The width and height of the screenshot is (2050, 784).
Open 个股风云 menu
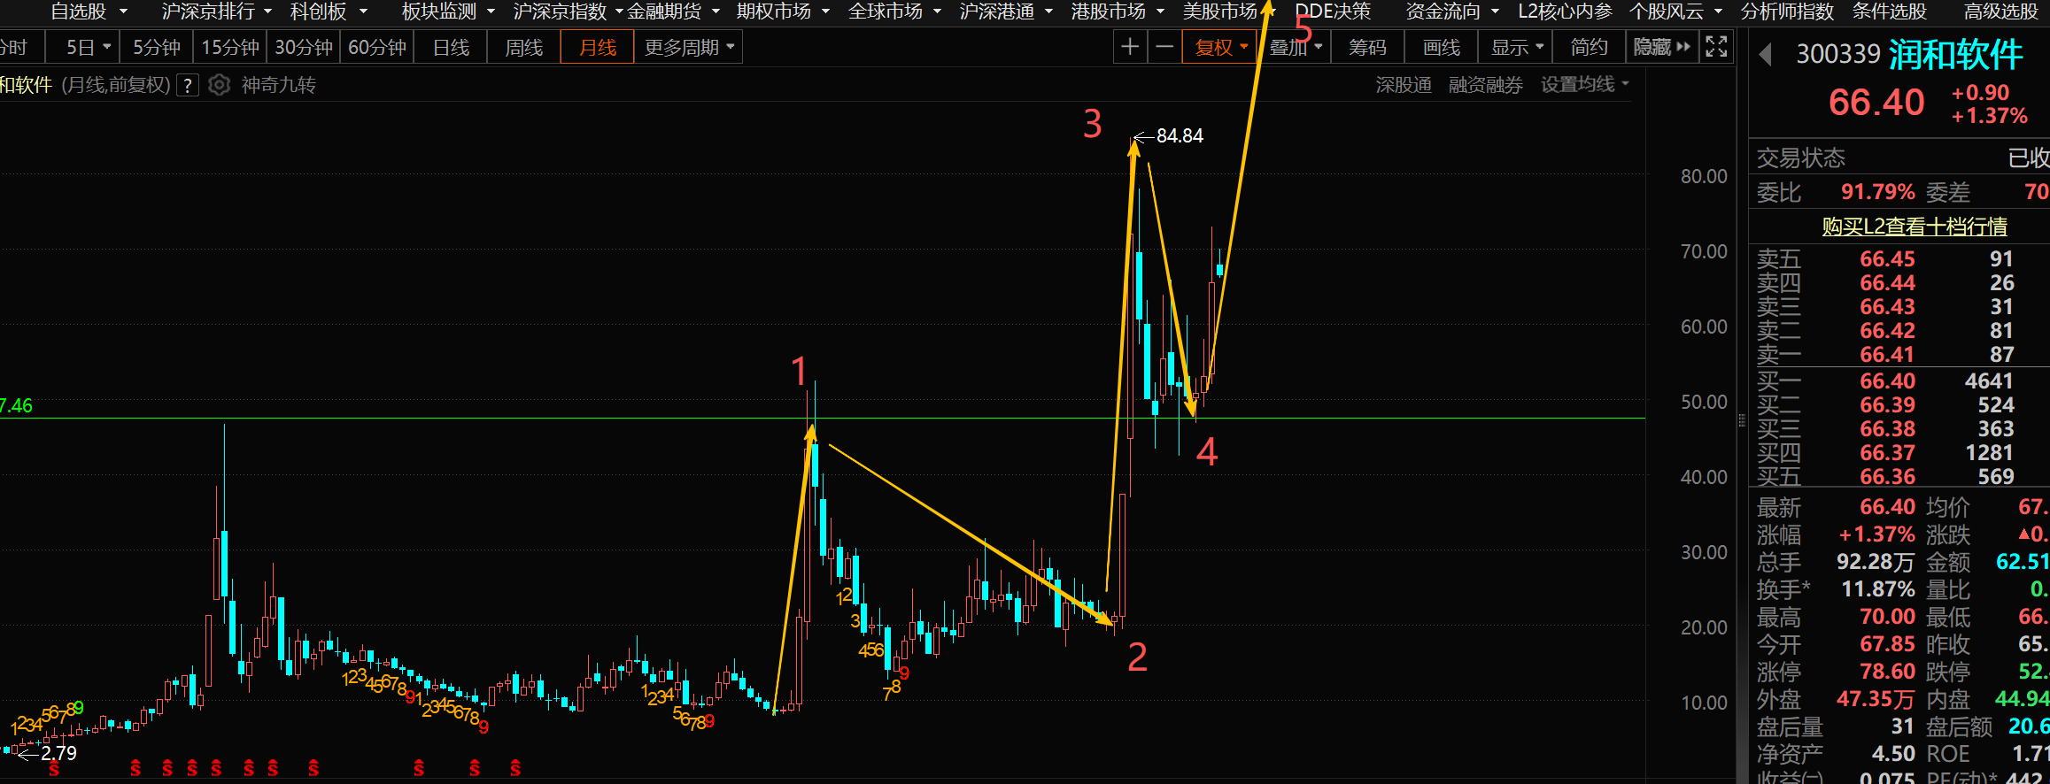[1675, 12]
